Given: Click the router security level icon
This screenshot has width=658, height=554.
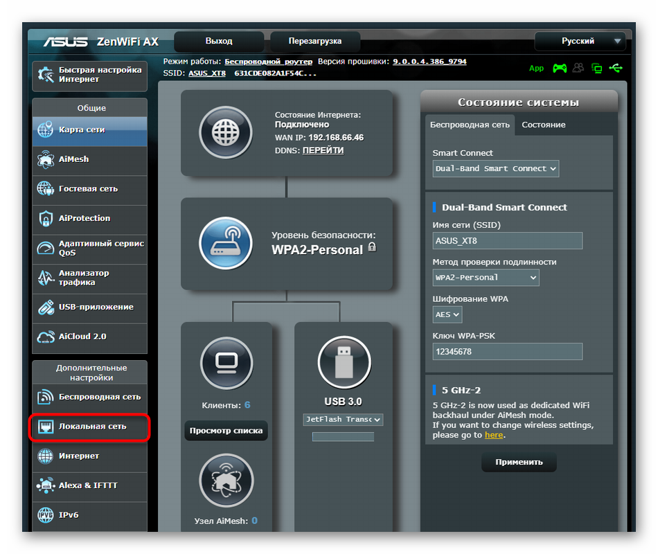Looking at the screenshot, I should [x=225, y=243].
